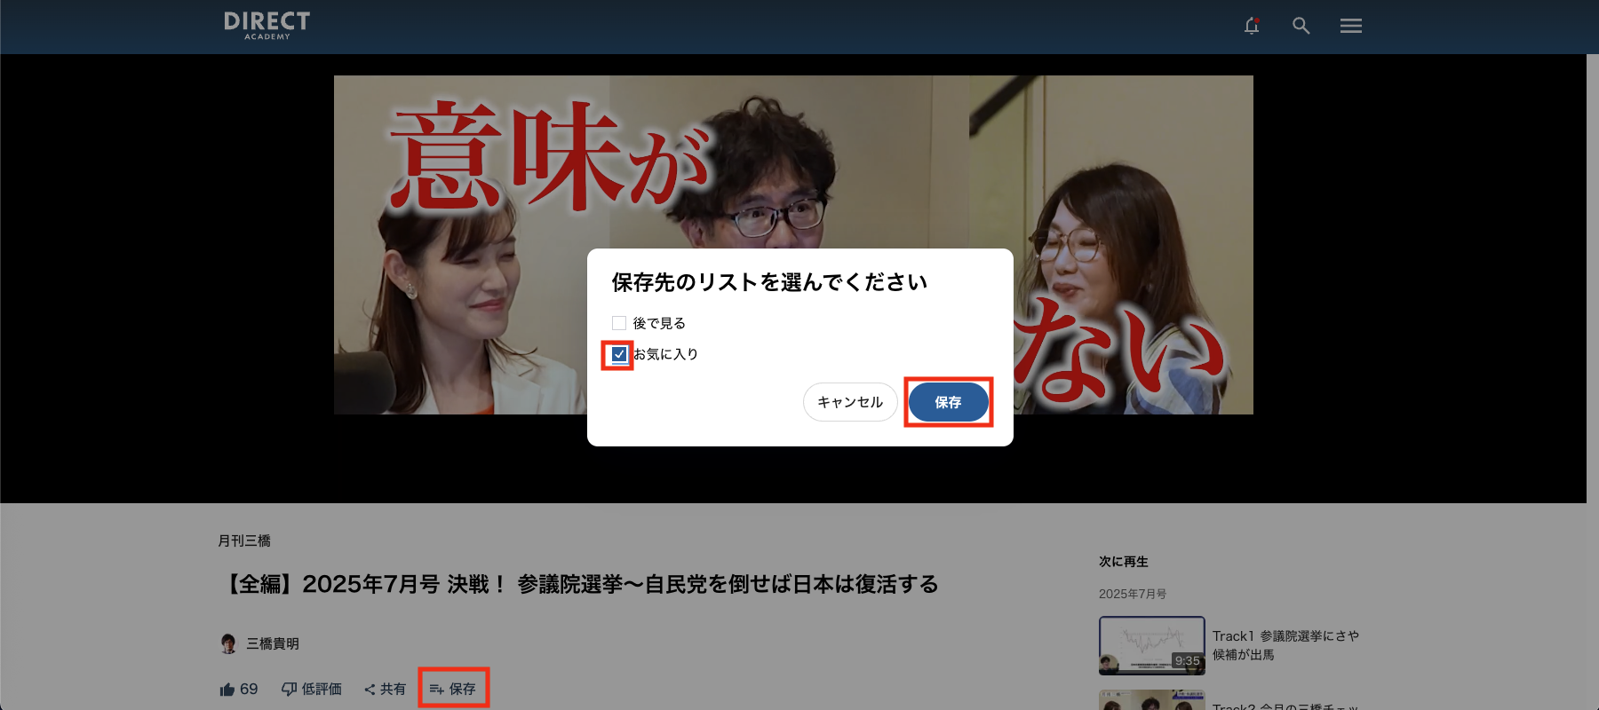This screenshot has width=1599, height=710.
Task: Click the キャンセル button in dialog
Action: pos(850,402)
